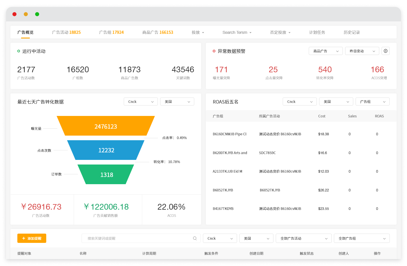Click the green funnel segment 1318
The height and width of the screenshot is (266, 407).
coord(106,174)
